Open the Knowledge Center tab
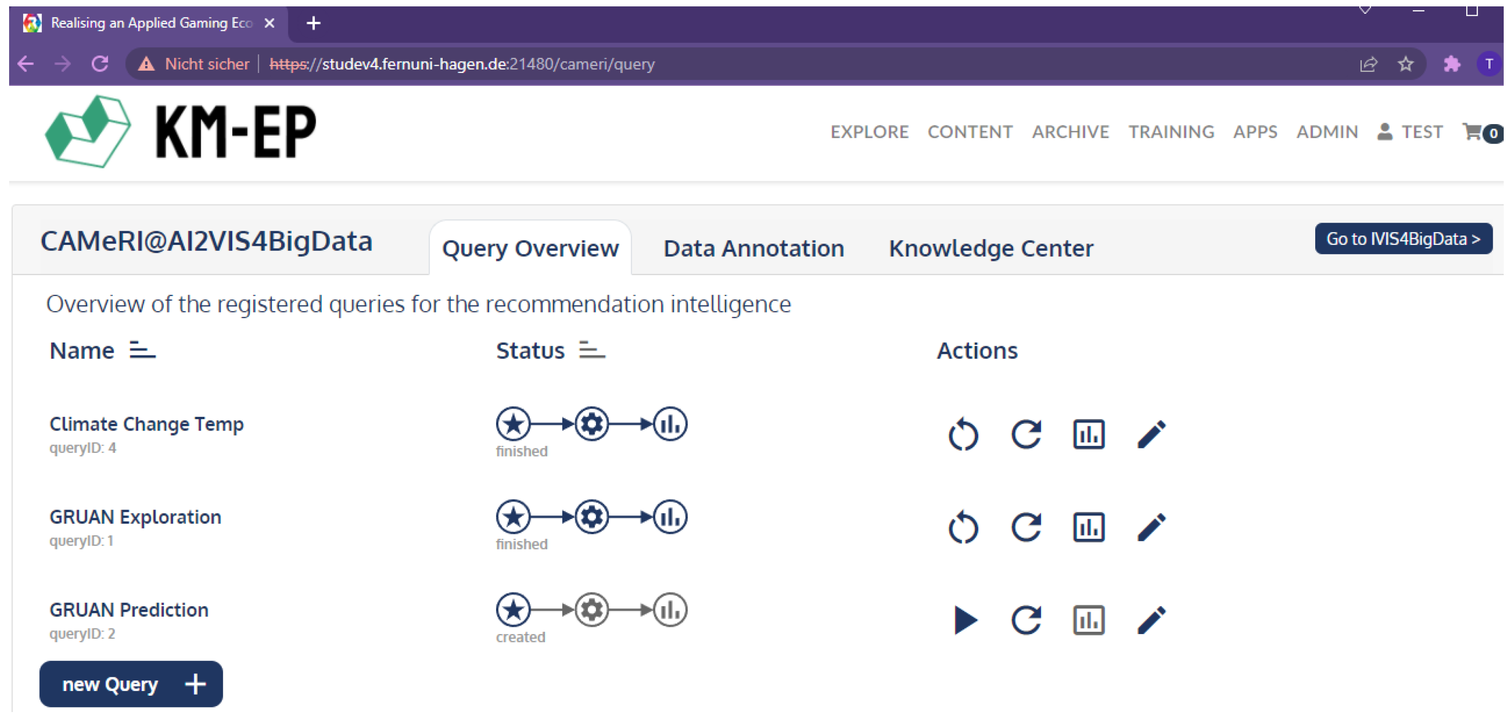 coord(990,249)
